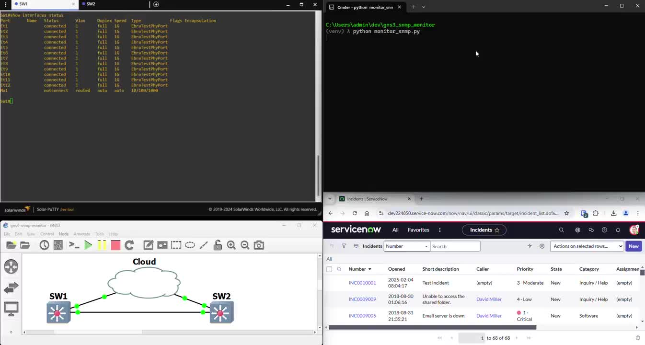
Task: Browse switches in GNS3 device sidebar
Action: pos(11,287)
